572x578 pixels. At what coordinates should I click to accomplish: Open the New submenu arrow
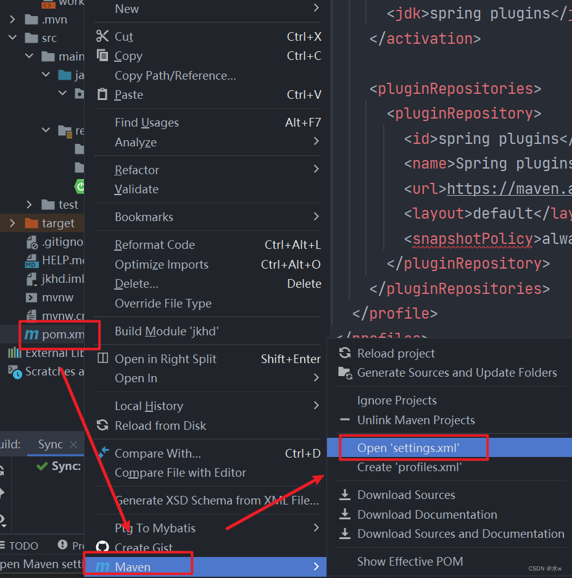coord(316,8)
